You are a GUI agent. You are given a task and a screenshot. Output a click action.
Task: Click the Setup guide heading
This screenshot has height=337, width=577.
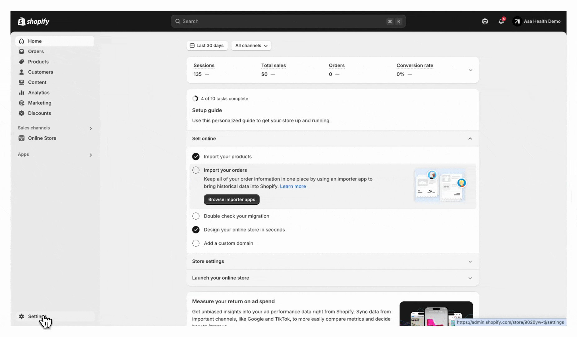[x=207, y=110]
